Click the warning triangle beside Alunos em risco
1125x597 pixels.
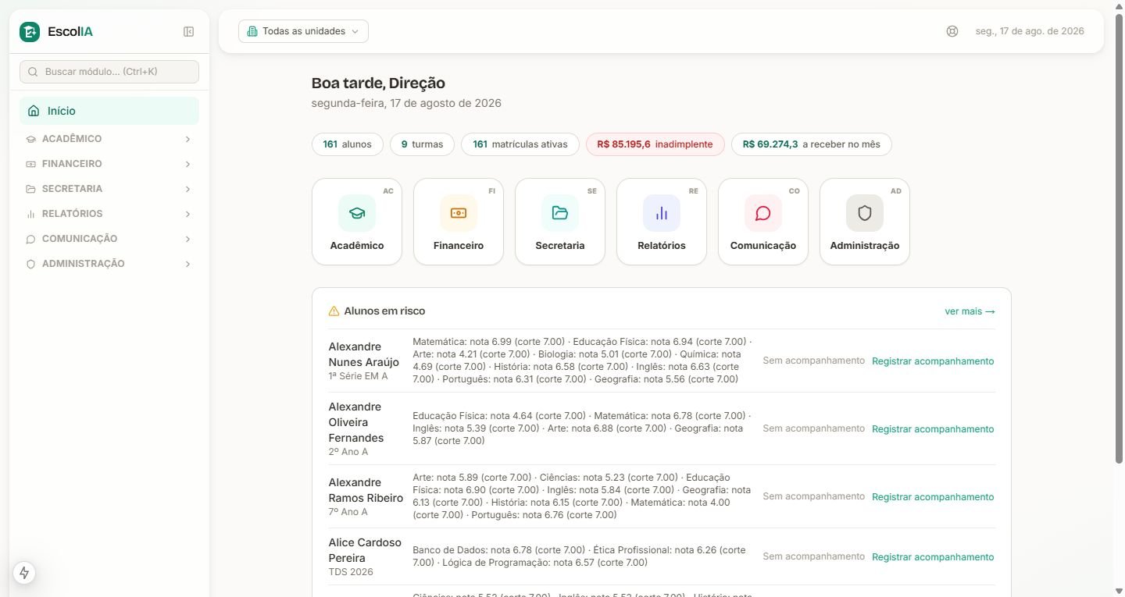click(334, 311)
